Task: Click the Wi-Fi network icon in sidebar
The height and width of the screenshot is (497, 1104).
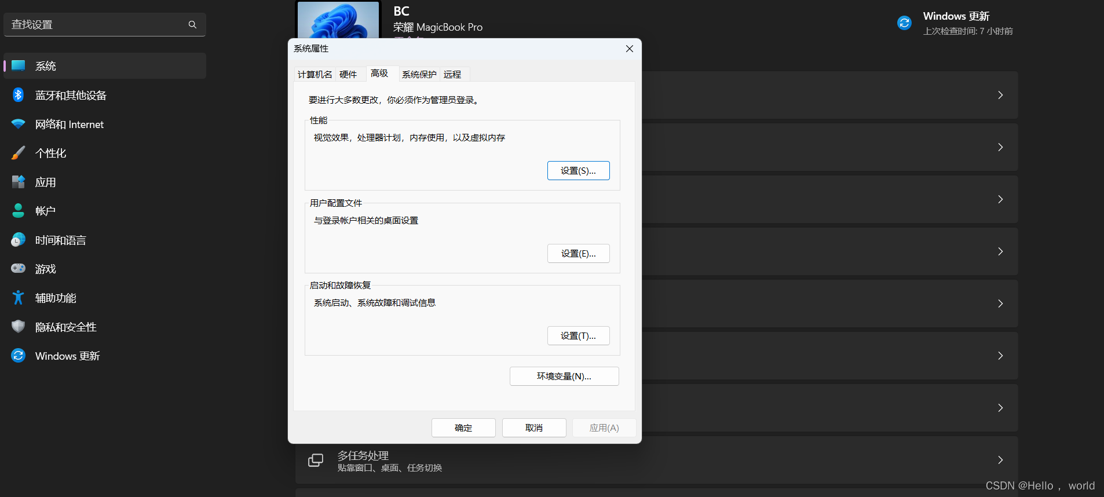Action: tap(19, 124)
